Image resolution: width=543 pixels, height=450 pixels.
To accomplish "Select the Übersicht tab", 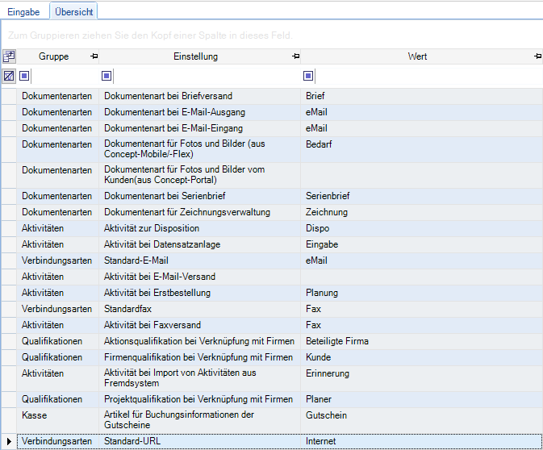I will pyautogui.click(x=73, y=11).
